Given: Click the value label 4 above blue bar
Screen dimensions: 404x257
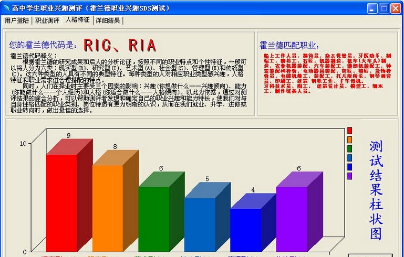Looking at the screenshot, I should tap(253, 190).
